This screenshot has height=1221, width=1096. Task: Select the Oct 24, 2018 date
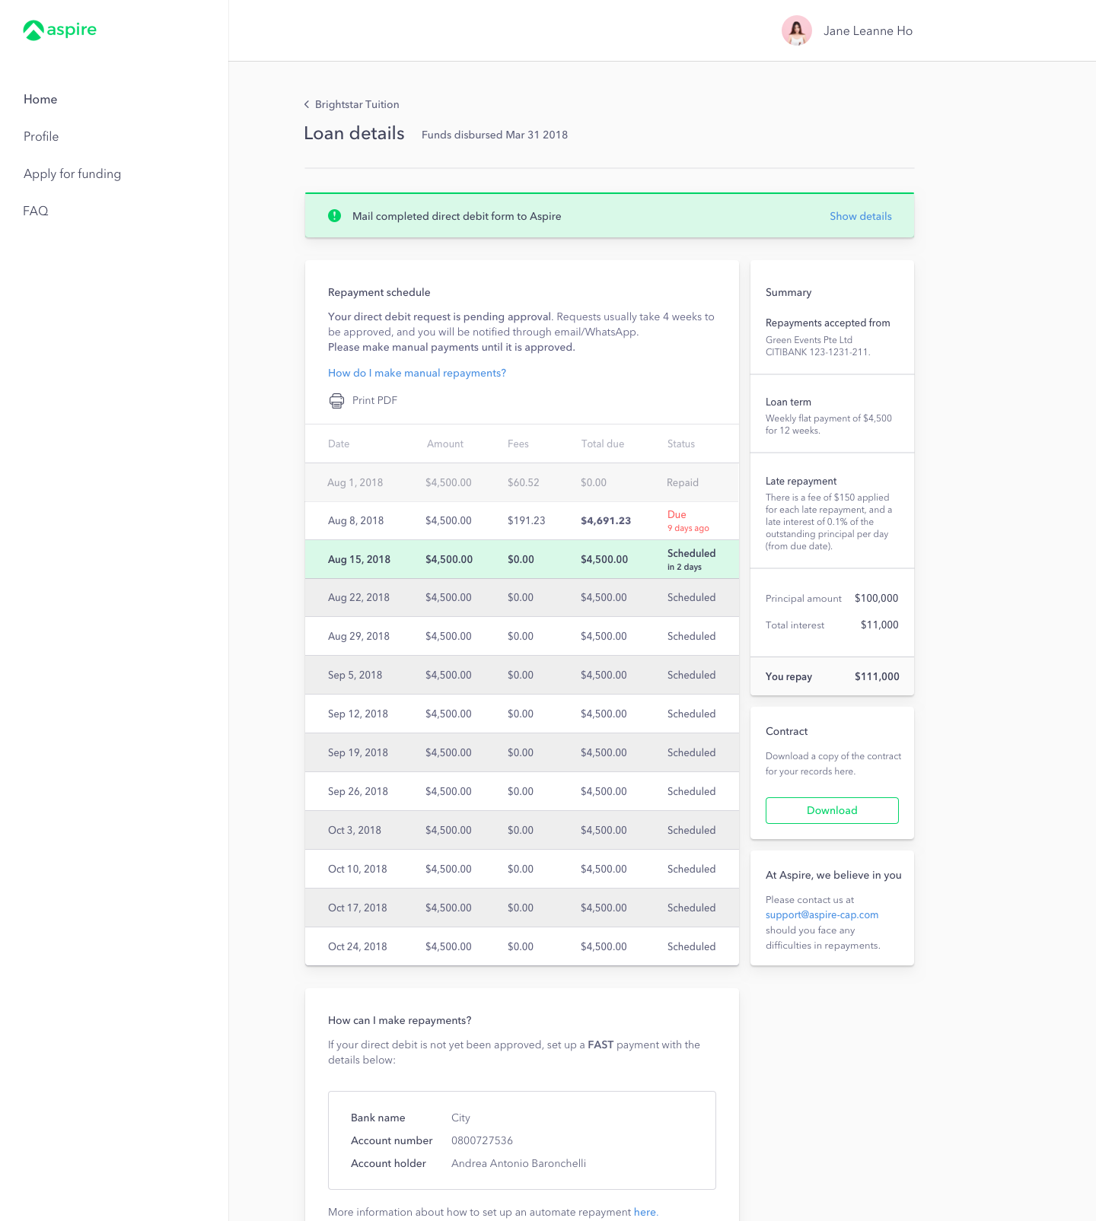pos(358,946)
